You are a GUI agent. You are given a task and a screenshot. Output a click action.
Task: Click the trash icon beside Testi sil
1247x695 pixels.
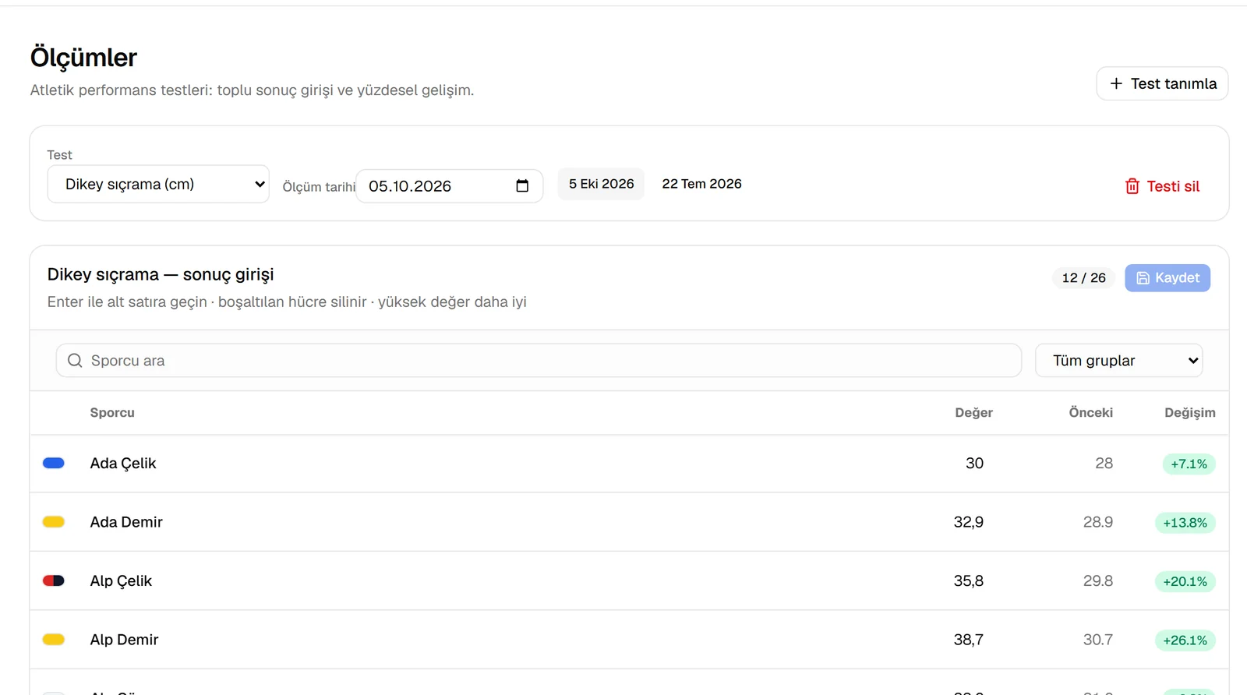coord(1132,186)
